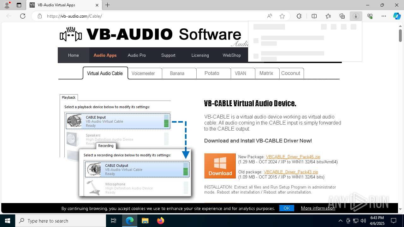404x227 pixels.
Task: Switch to VBAN tab
Action: 242,73
